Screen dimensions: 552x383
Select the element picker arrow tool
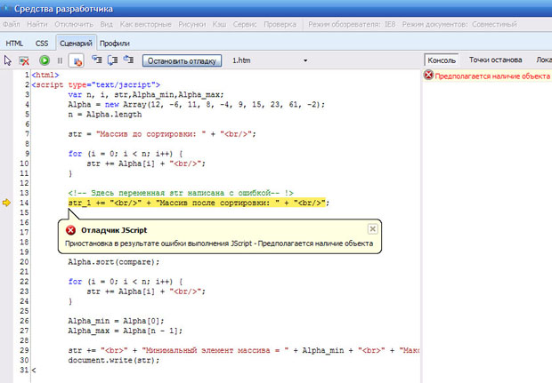coord(8,60)
